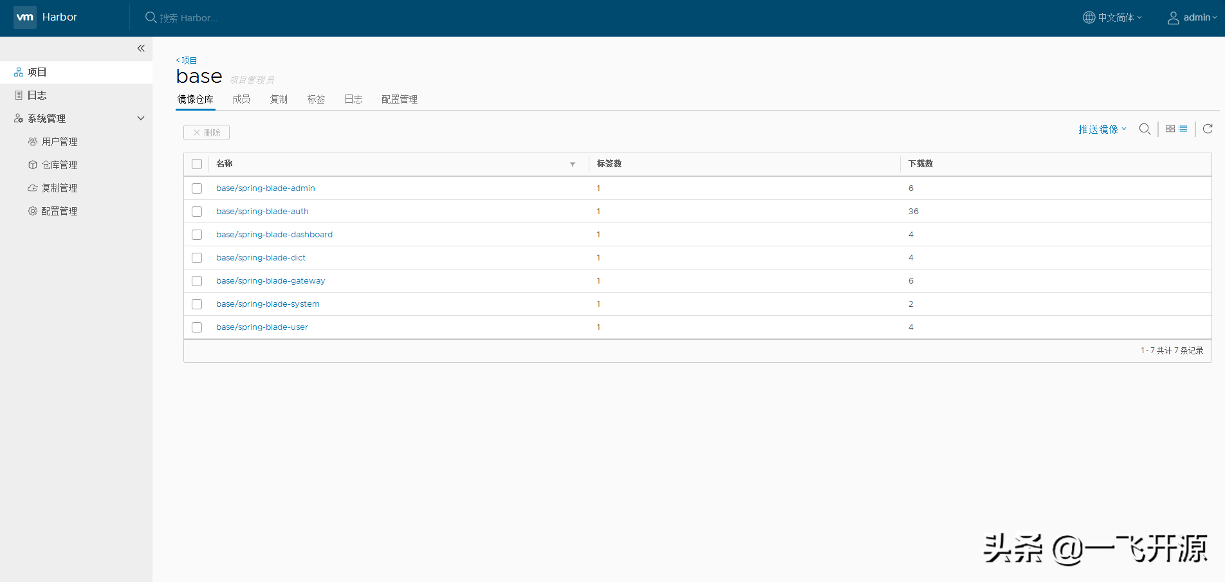Click the magnifier icon in Harbor search bar
The width and height of the screenshot is (1225, 582).
tap(151, 17)
